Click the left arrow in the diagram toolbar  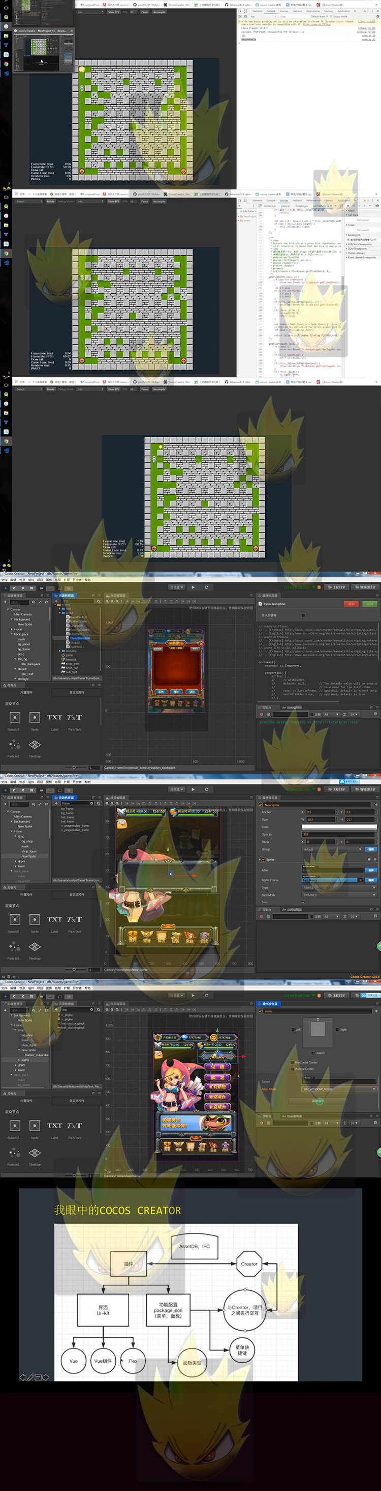[23, 1377]
